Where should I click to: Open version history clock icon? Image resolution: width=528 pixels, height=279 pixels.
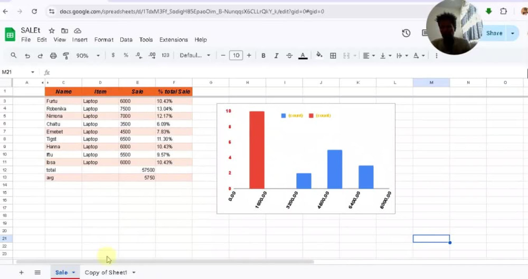point(406,33)
